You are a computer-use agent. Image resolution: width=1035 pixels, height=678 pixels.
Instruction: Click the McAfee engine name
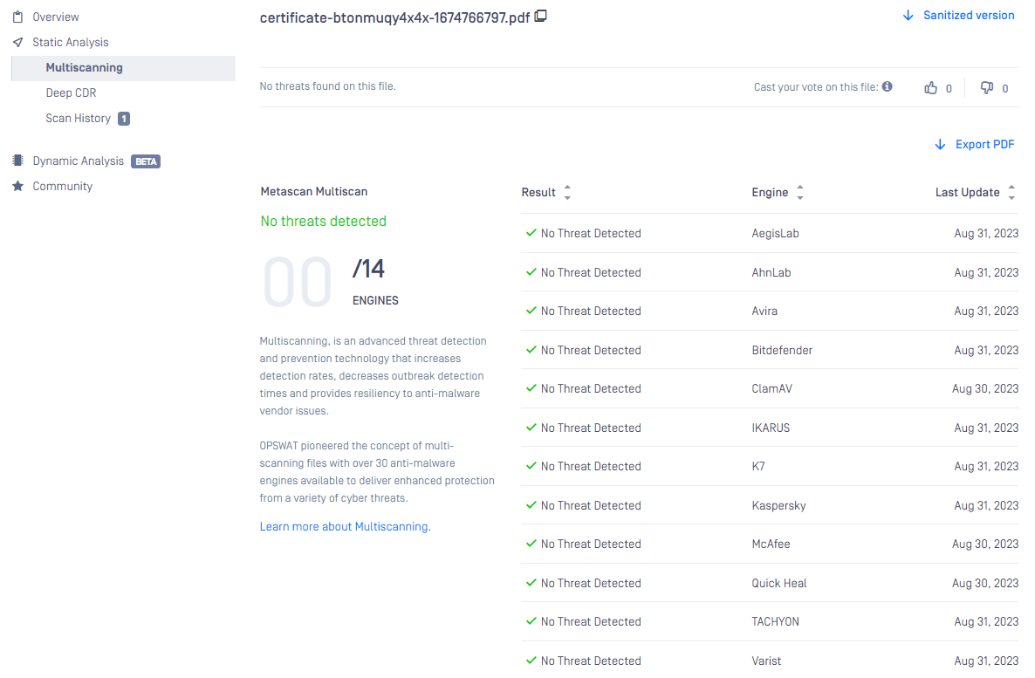pyautogui.click(x=771, y=544)
